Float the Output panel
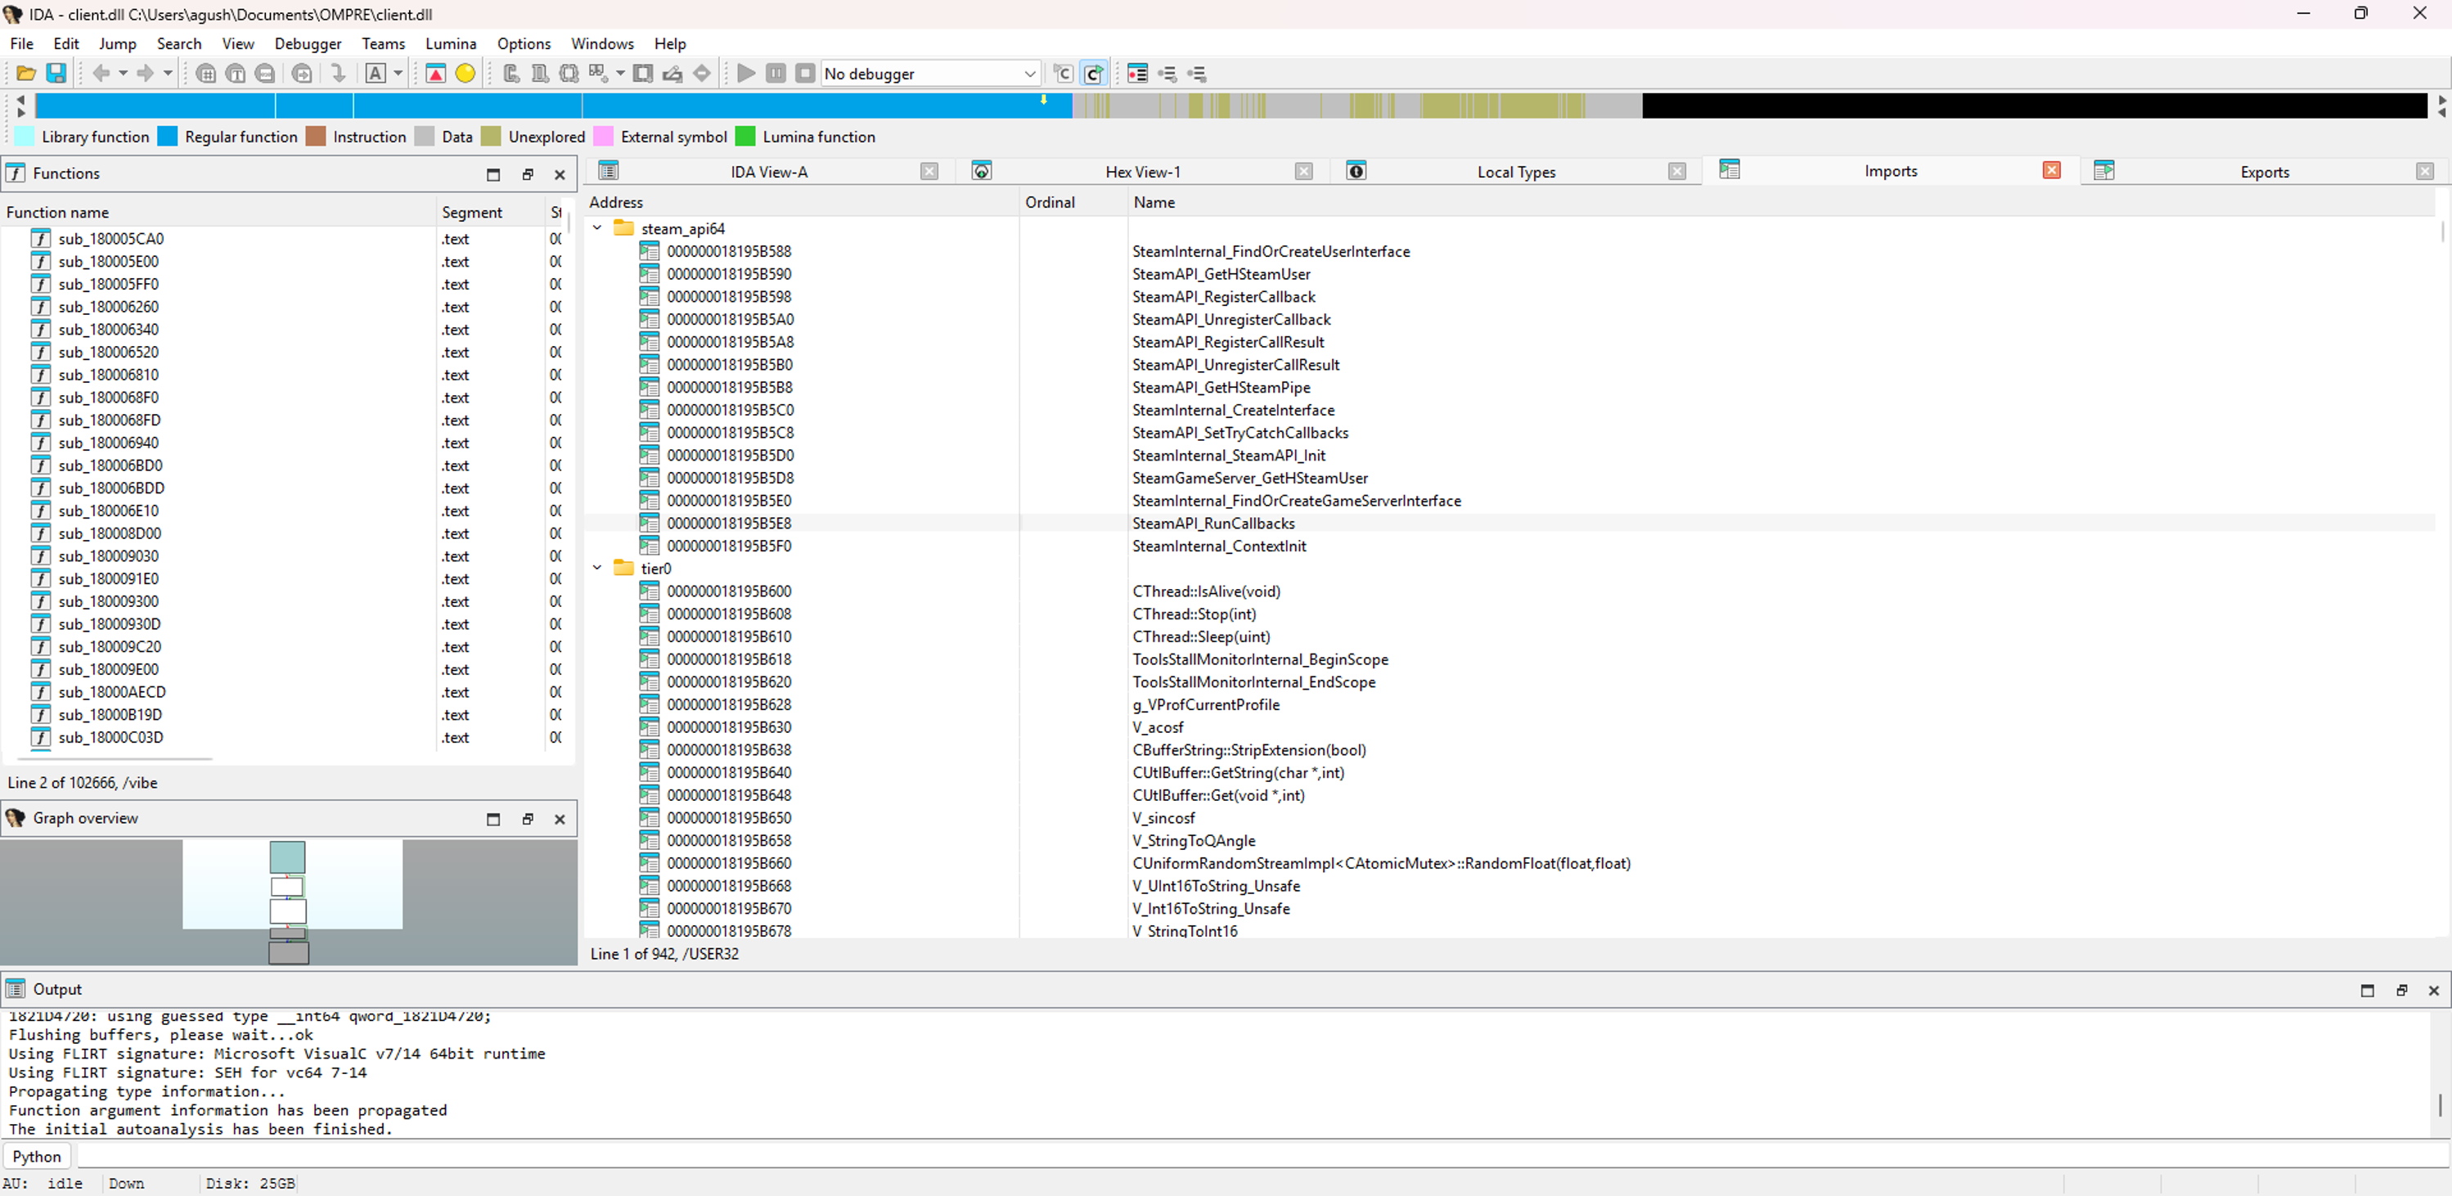2452x1196 pixels. (x=2401, y=991)
